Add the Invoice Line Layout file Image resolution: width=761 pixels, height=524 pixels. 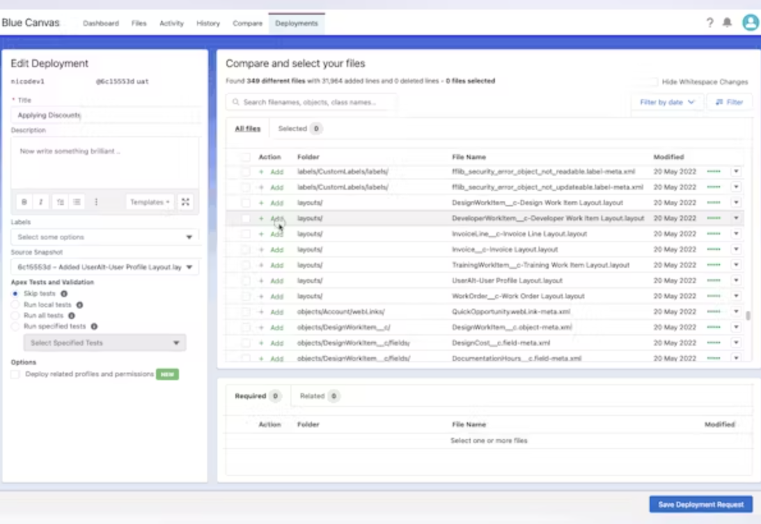click(x=276, y=234)
